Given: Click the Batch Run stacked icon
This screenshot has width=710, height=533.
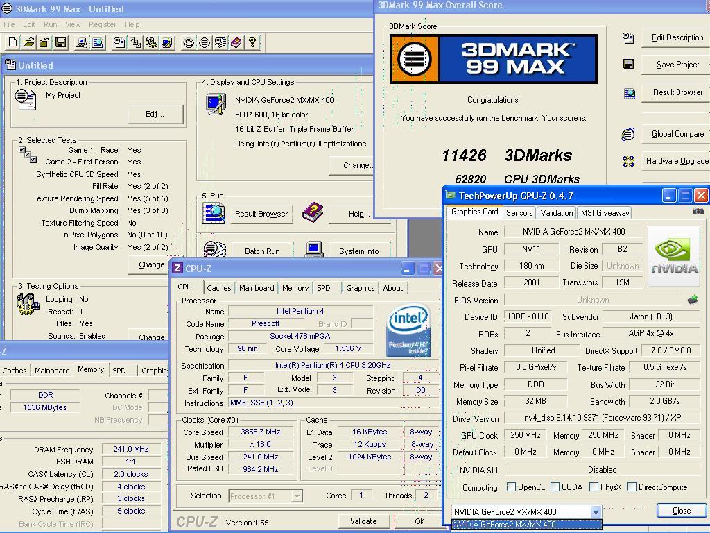Looking at the screenshot, I should 215,249.
